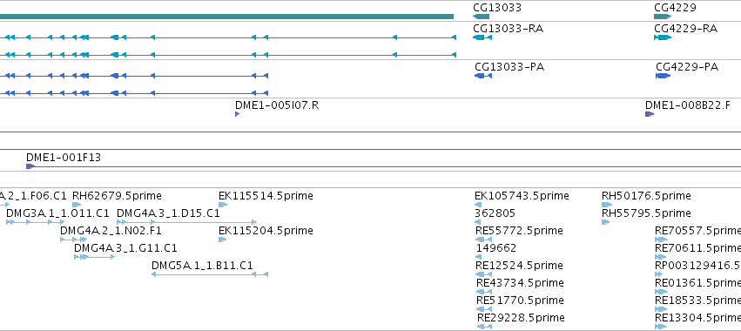
Task: Click the RH50176.5prime EST glyph
Action: pyautogui.click(x=607, y=205)
